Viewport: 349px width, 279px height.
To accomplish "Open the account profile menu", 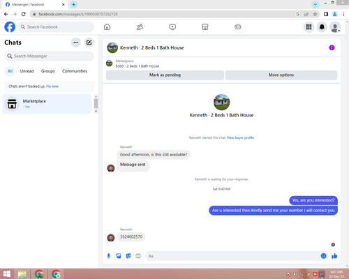I will [x=335, y=27].
